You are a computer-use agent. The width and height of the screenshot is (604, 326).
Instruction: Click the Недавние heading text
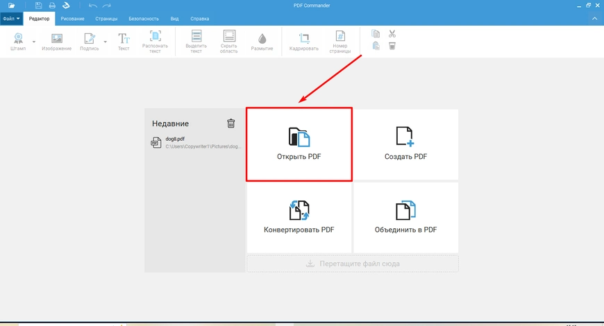(x=170, y=123)
